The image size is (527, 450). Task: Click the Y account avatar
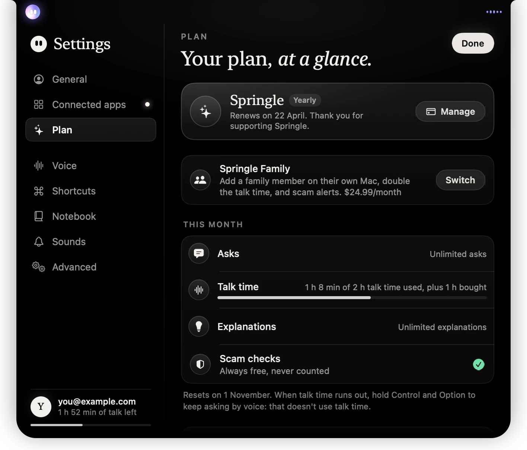point(41,407)
